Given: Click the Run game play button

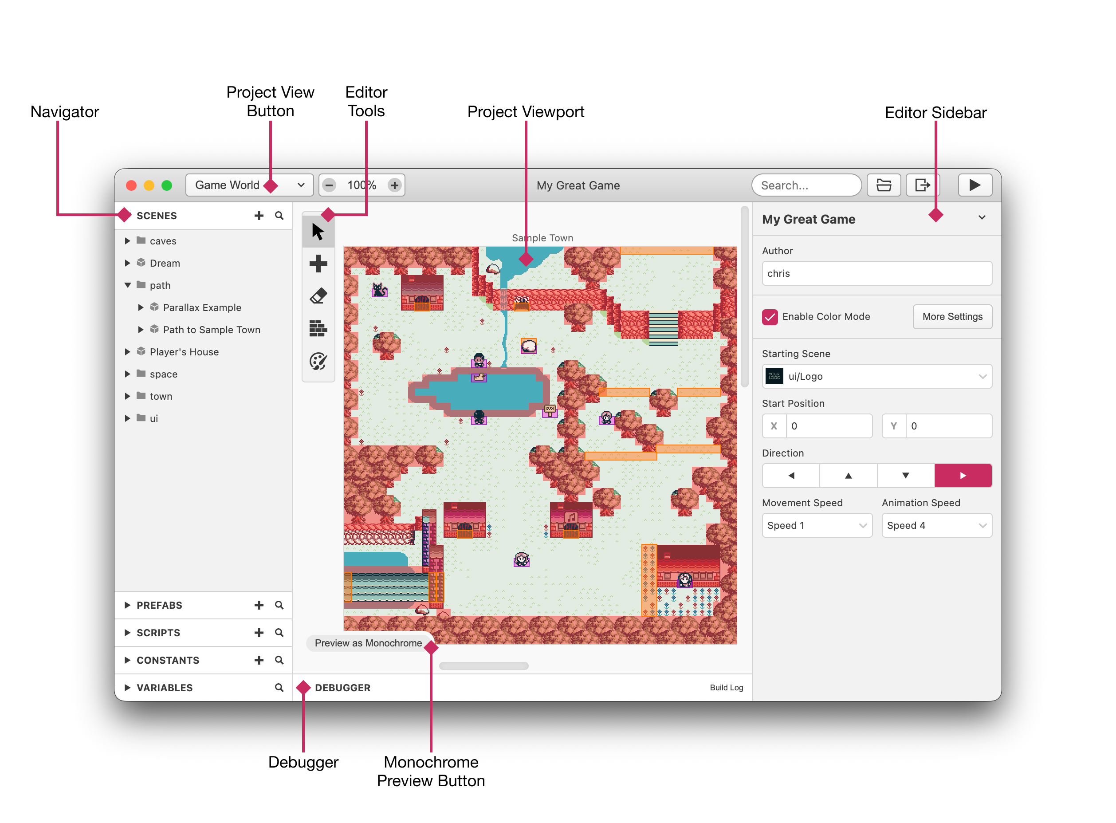Looking at the screenshot, I should 974,185.
